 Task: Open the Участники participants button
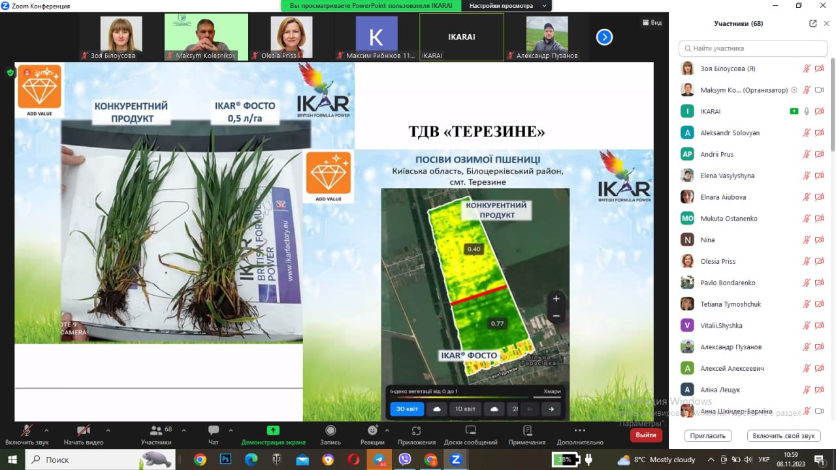coord(156,435)
